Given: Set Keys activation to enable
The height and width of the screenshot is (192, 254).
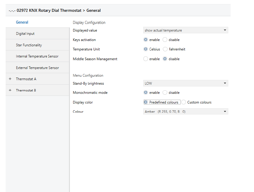Looking at the screenshot, I should 146,40.
